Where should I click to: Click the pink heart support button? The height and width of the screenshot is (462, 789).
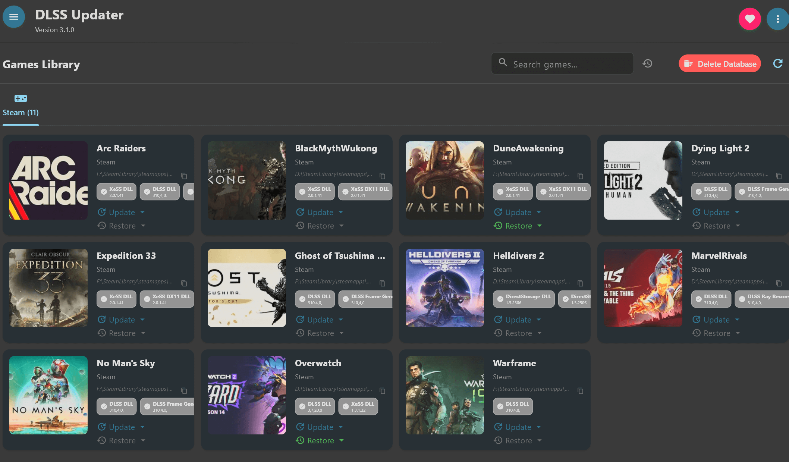[x=749, y=19]
